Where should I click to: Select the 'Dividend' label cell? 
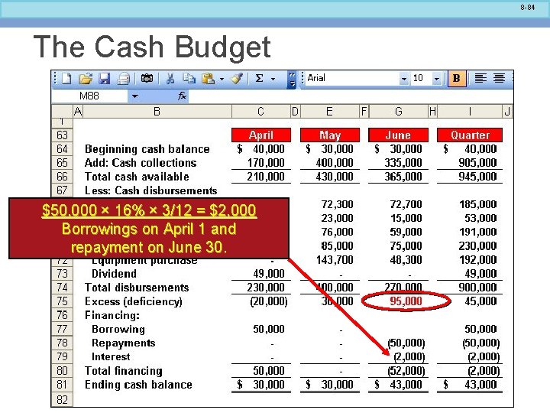(114, 274)
